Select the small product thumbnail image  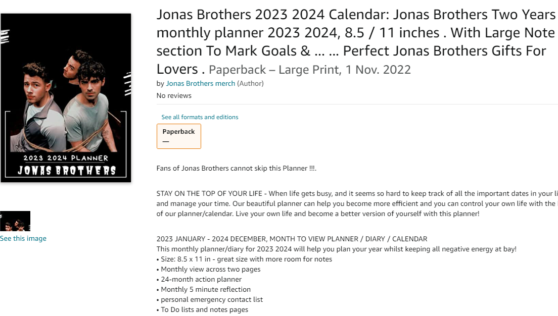point(15,221)
